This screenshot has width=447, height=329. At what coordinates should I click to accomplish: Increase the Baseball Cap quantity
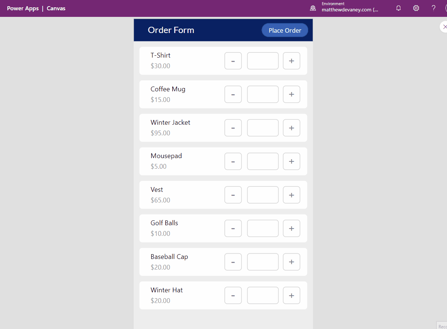click(x=291, y=262)
